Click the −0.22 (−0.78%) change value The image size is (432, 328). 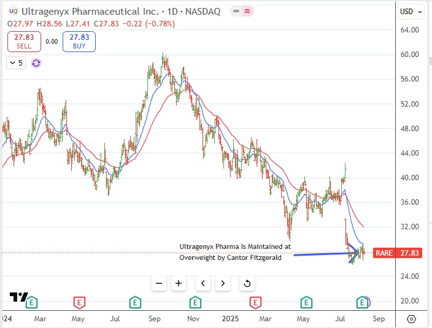(148, 24)
